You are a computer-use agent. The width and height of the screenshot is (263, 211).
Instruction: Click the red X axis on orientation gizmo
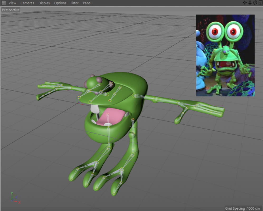(19, 202)
